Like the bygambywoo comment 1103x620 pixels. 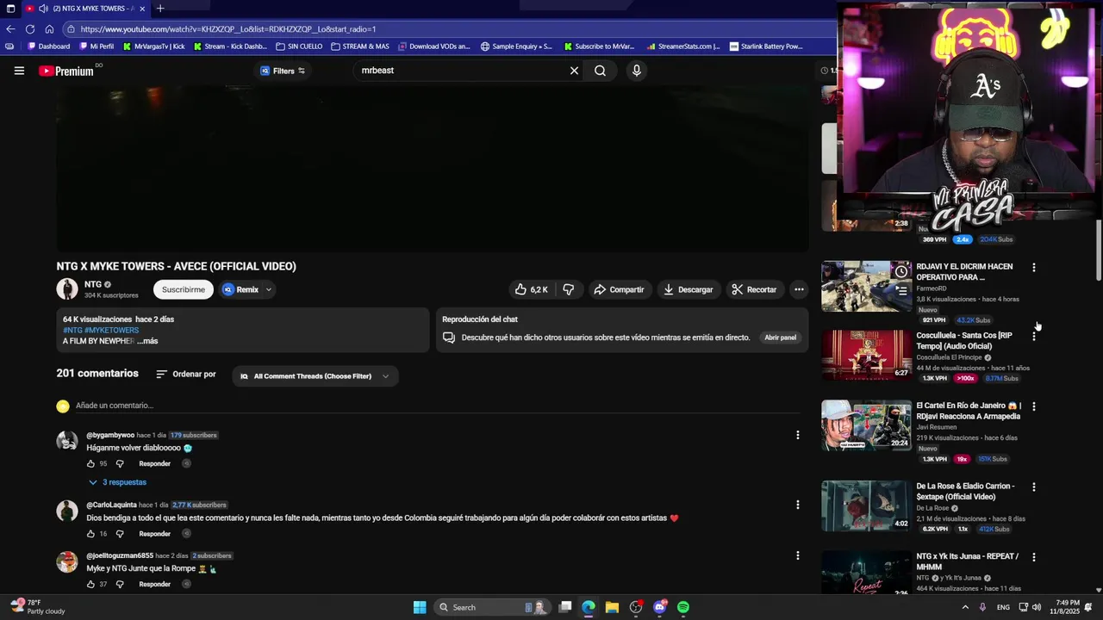pyautogui.click(x=90, y=463)
